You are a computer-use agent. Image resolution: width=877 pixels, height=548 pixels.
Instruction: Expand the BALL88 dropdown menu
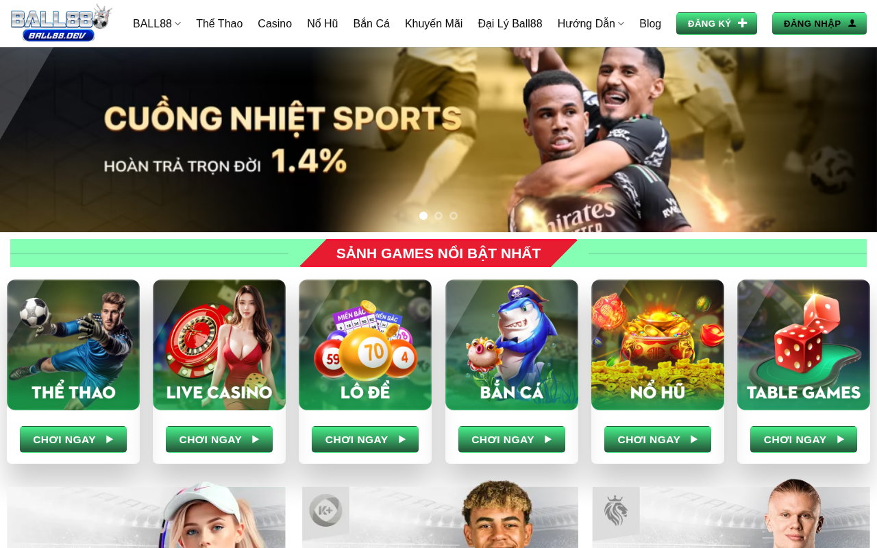point(157,24)
